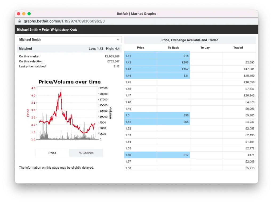The image size is (273, 203).
Task: Click the Traded column header
Action: pos(238,48)
